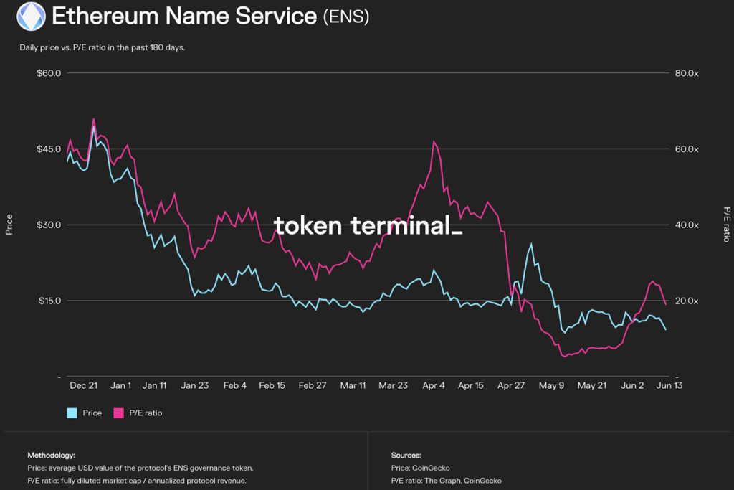Click the Ethereum Name Service title
Screen dimensions: 734x490
[x=184, y=16]
